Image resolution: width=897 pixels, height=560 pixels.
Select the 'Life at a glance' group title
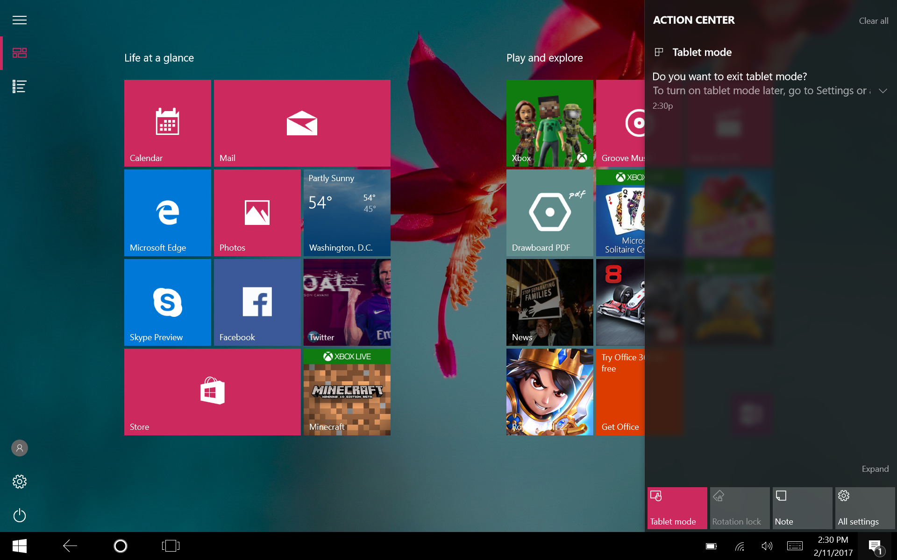tap(159, 58)
